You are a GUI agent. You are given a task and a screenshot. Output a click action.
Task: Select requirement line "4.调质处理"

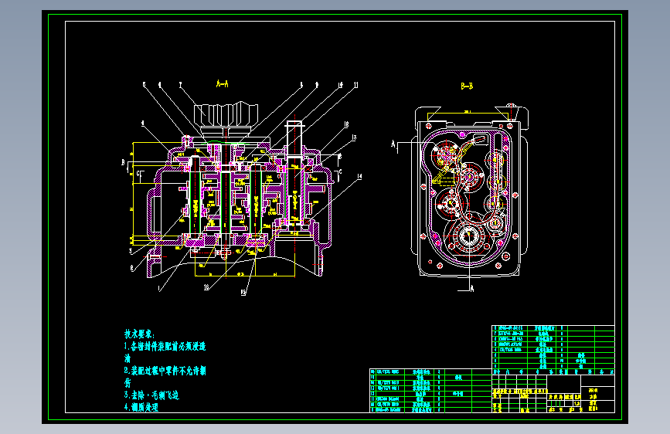[141, 407]
